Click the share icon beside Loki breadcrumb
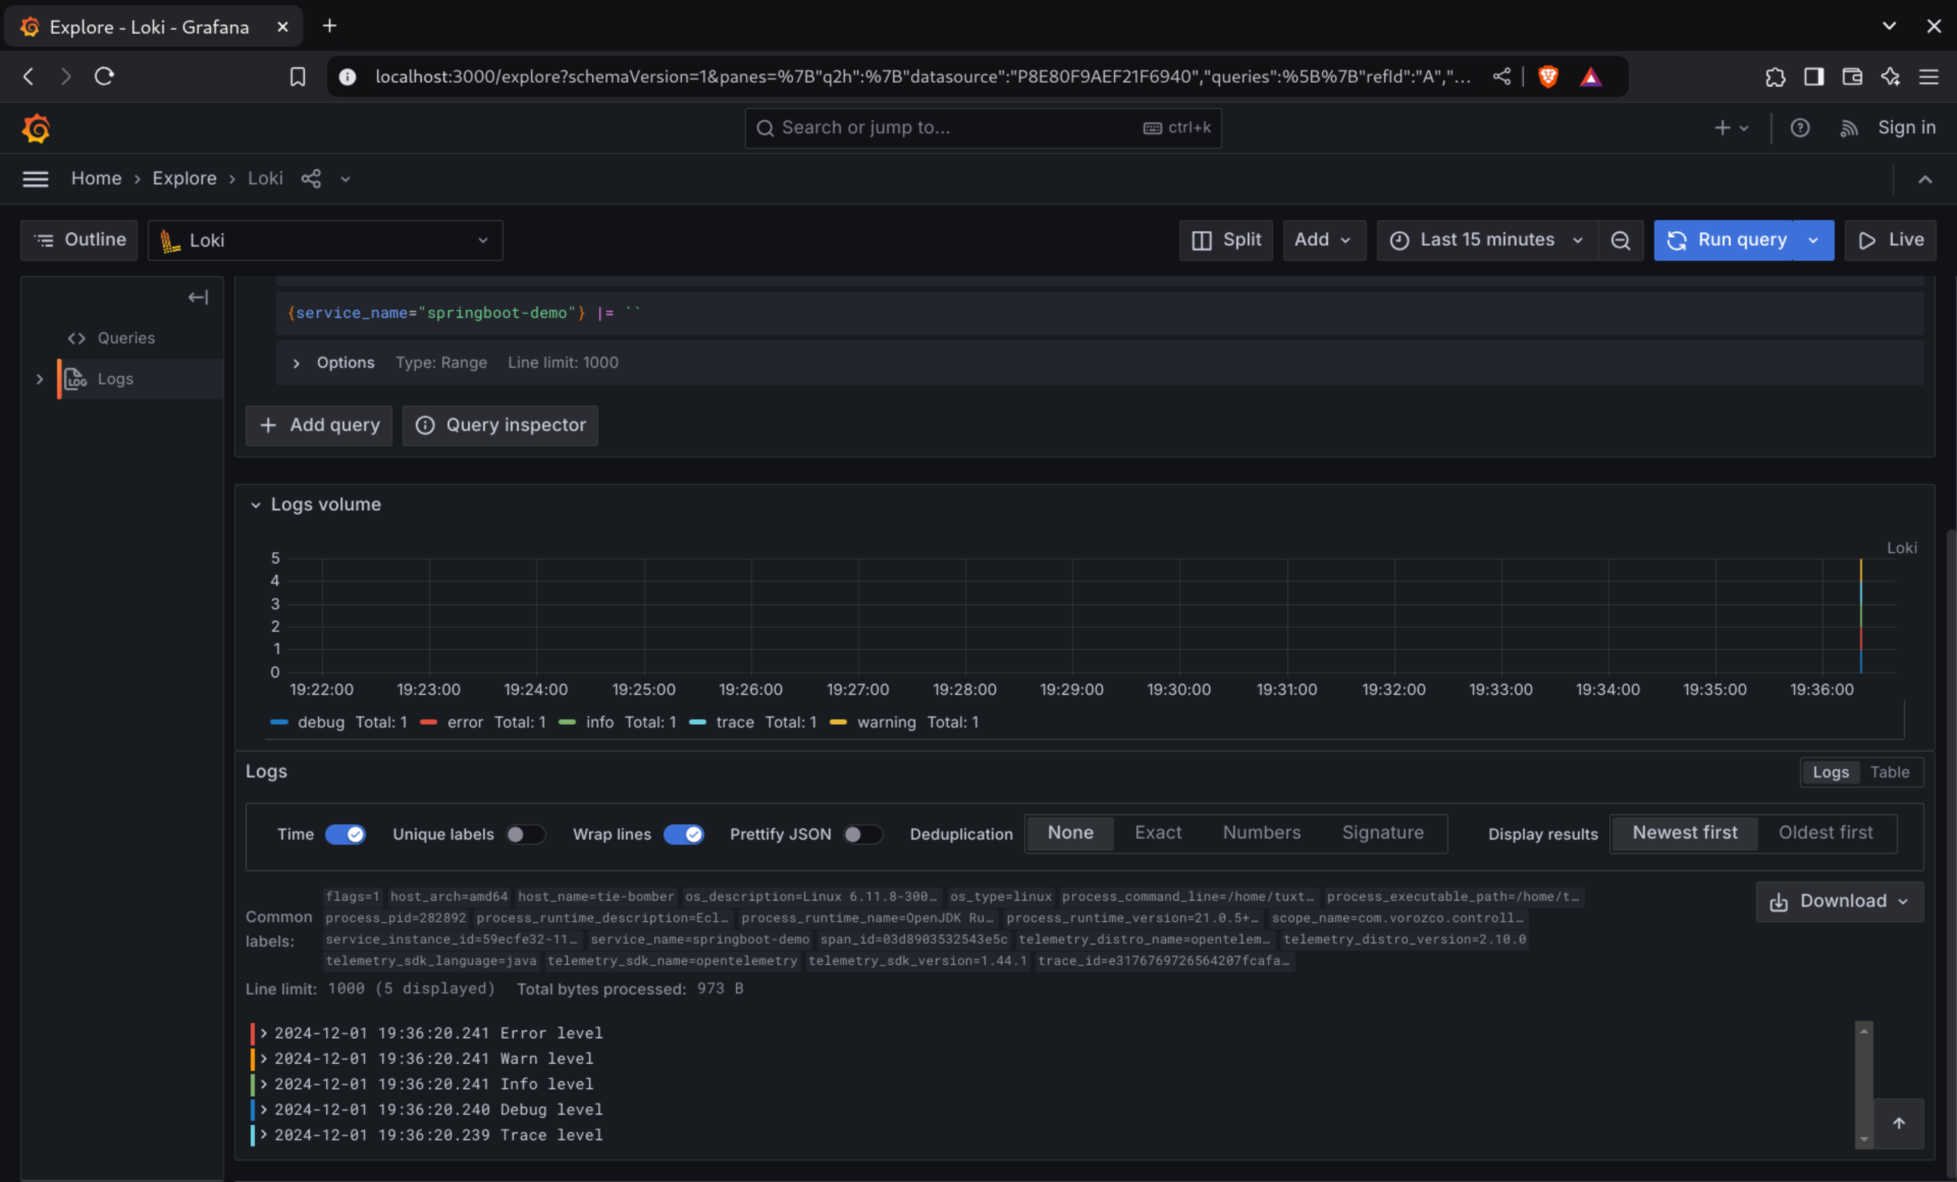 [310, 178]
